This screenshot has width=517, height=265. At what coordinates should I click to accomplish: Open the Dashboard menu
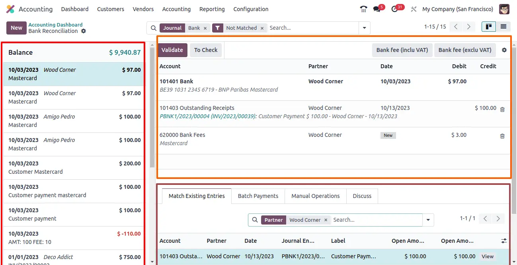(75, 9)
